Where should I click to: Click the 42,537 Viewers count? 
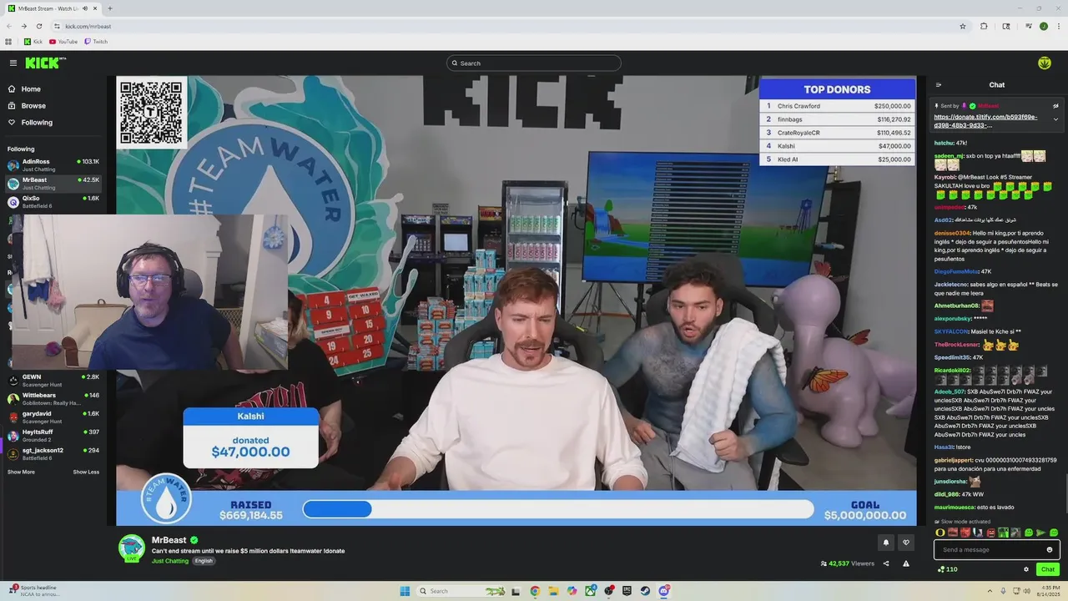848,563
